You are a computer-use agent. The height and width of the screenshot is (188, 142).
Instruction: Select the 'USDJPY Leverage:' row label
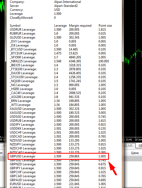pyautogui.click(x=22, y=125)
